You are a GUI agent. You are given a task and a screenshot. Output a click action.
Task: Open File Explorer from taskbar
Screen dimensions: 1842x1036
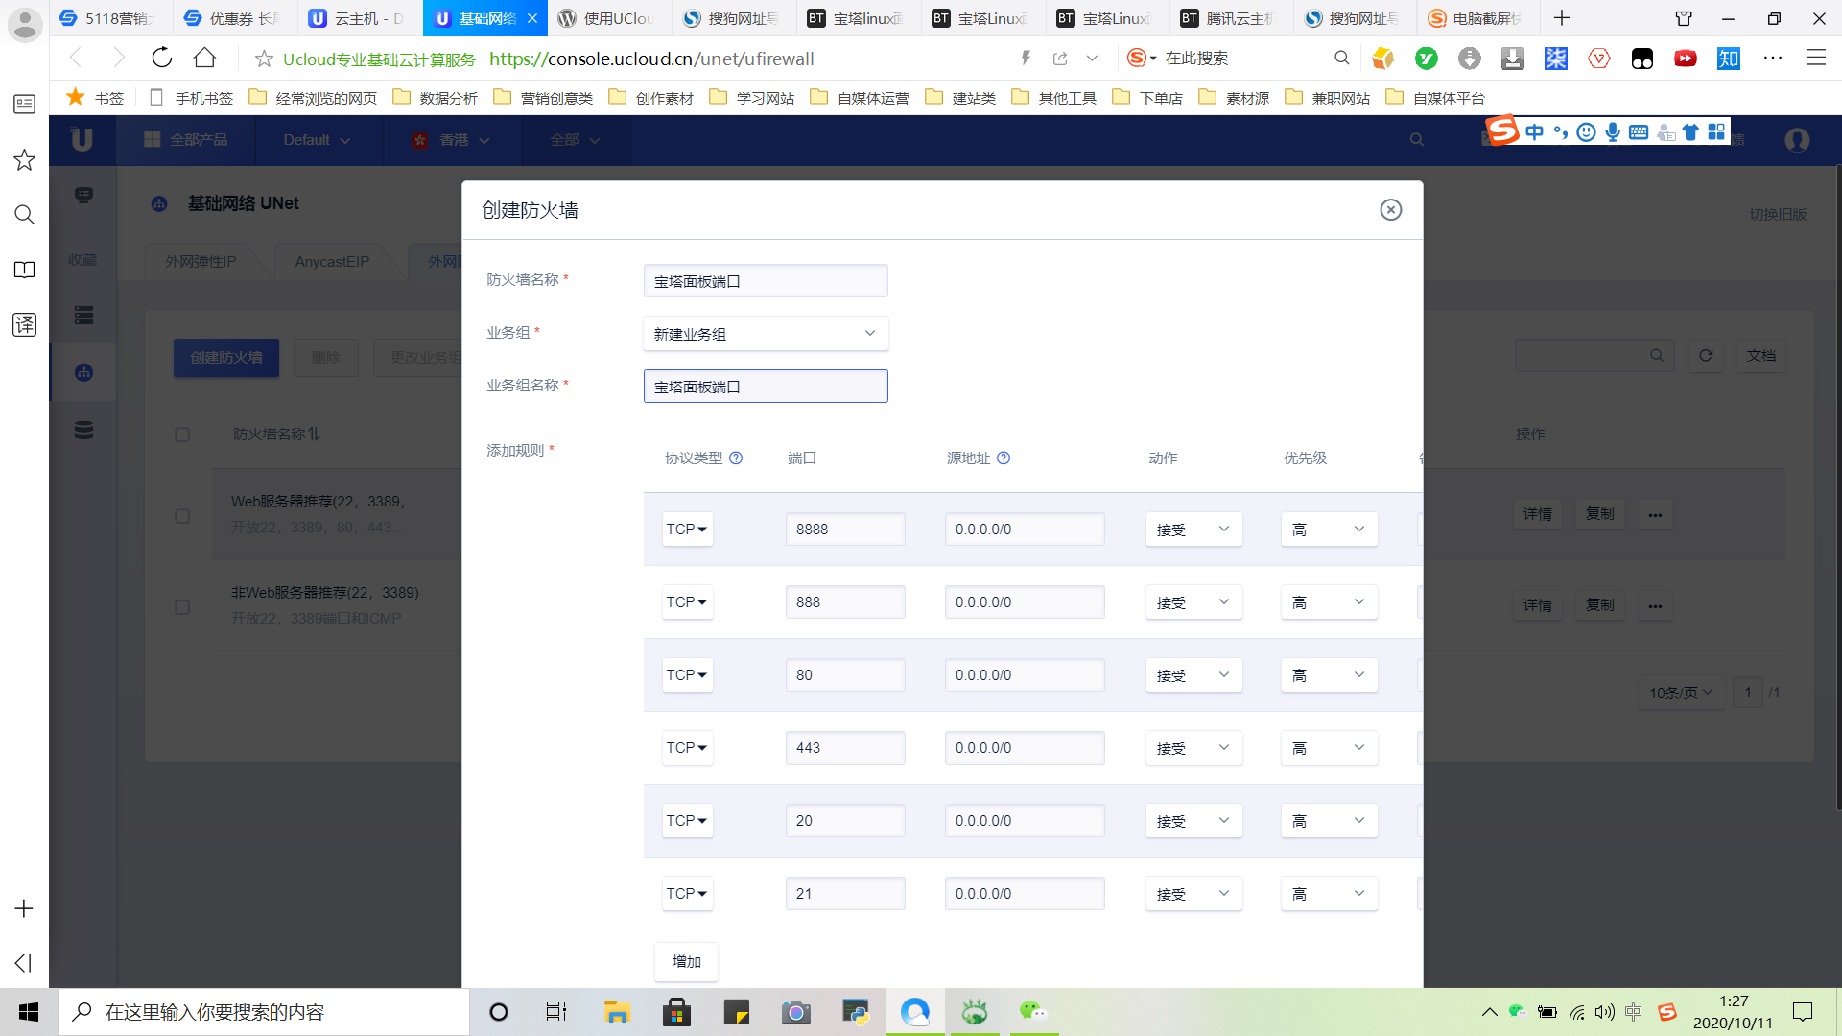(x=616, y=1012)
